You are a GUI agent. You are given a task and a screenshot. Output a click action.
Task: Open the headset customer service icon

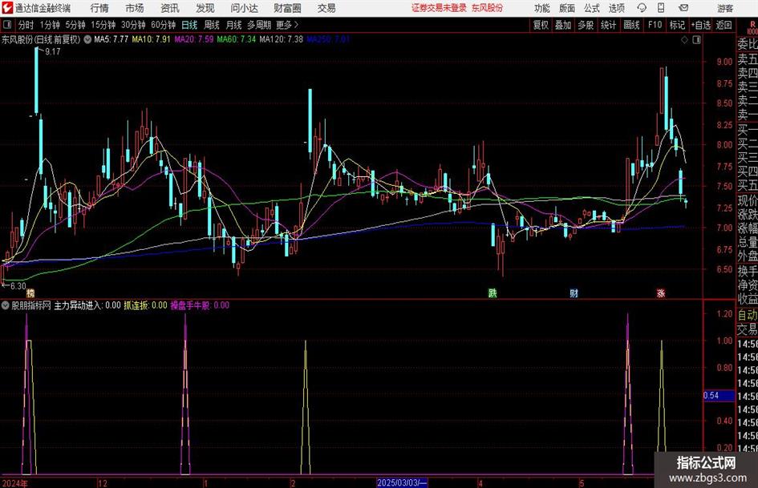click(x=642, y=8)
